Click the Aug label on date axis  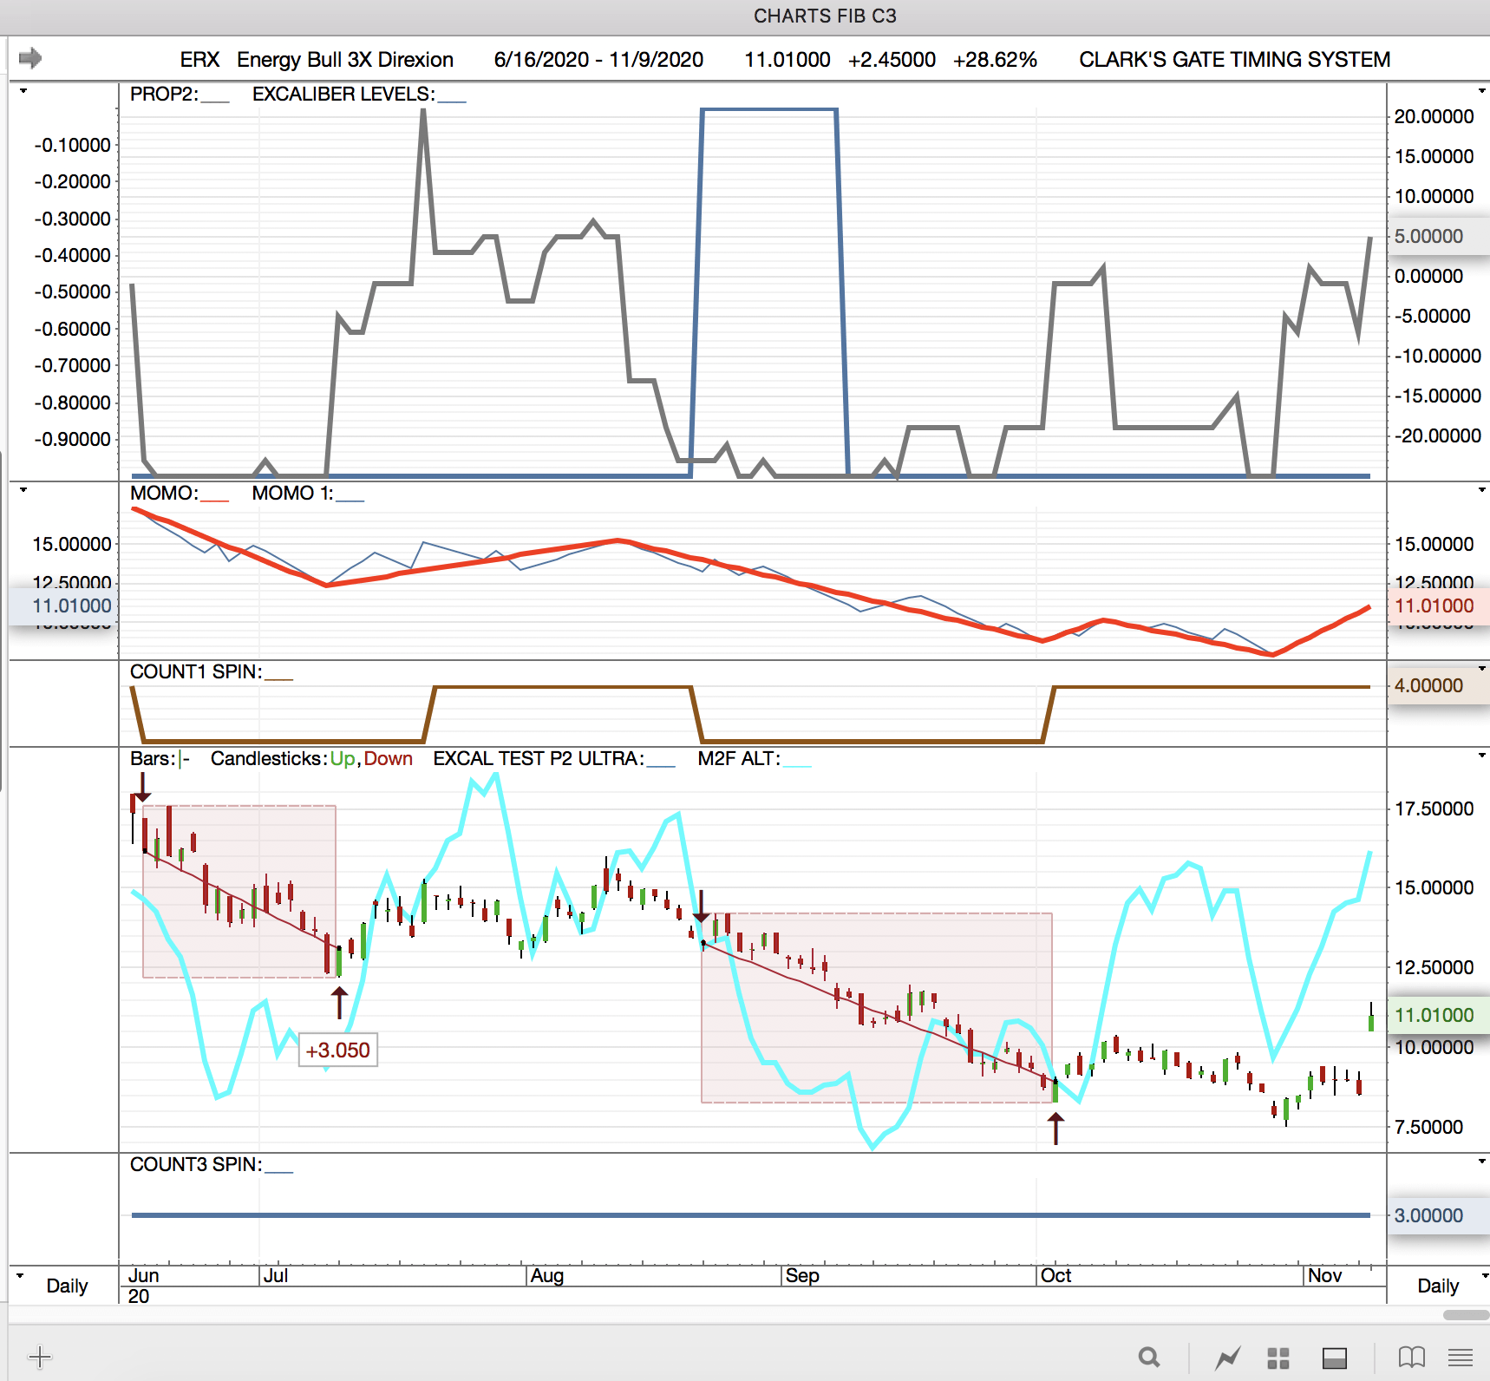click(547, 1275)
